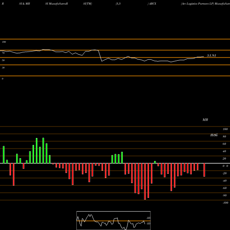Click the -20 label on the MR right axis
Image resolution: width=230 pixels, height=230 pixels.
224,173
